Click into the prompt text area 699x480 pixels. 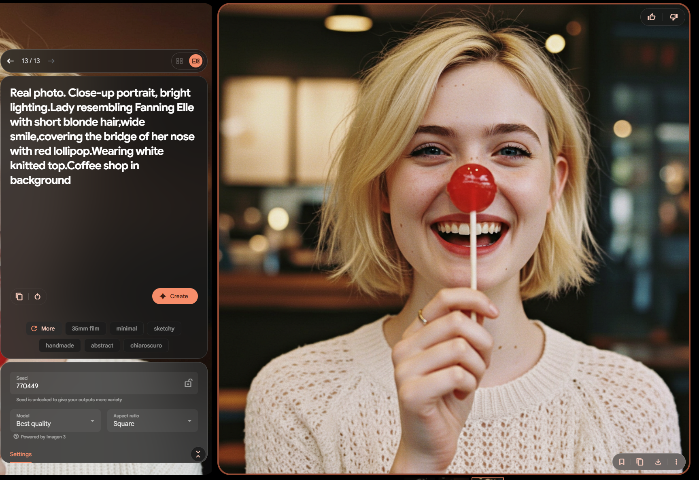tap(102, 136)
